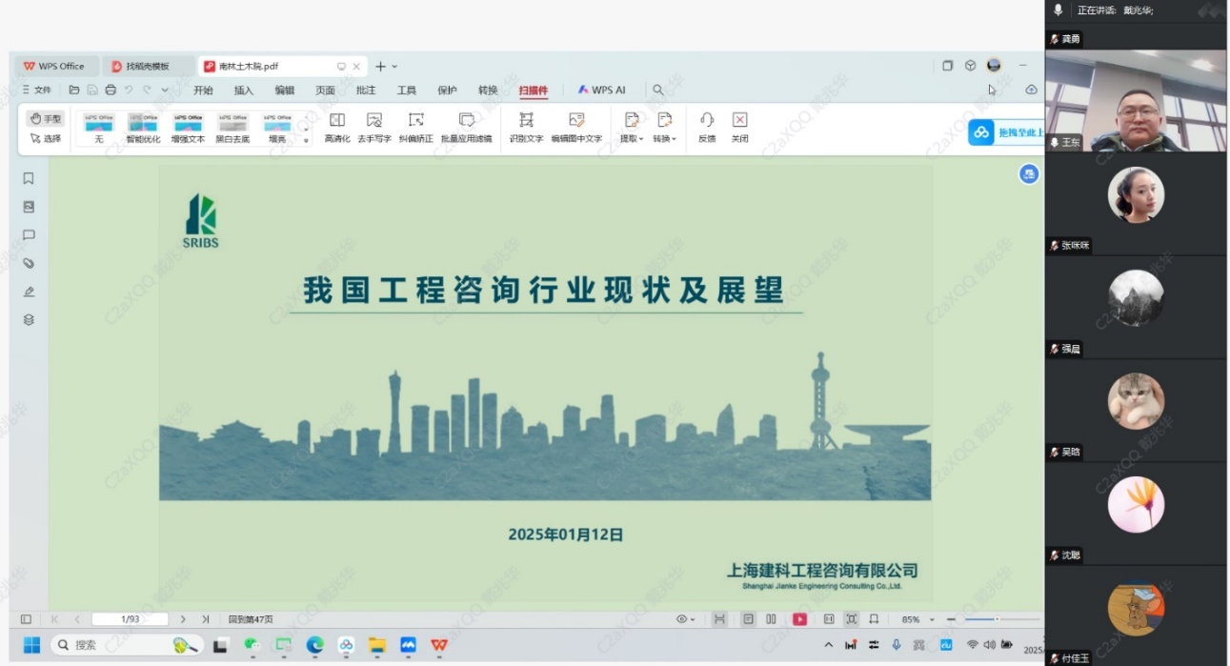The image size is (1230, 666).
Task: Open the layers panel in sidebar
Action: pos(29,320)
